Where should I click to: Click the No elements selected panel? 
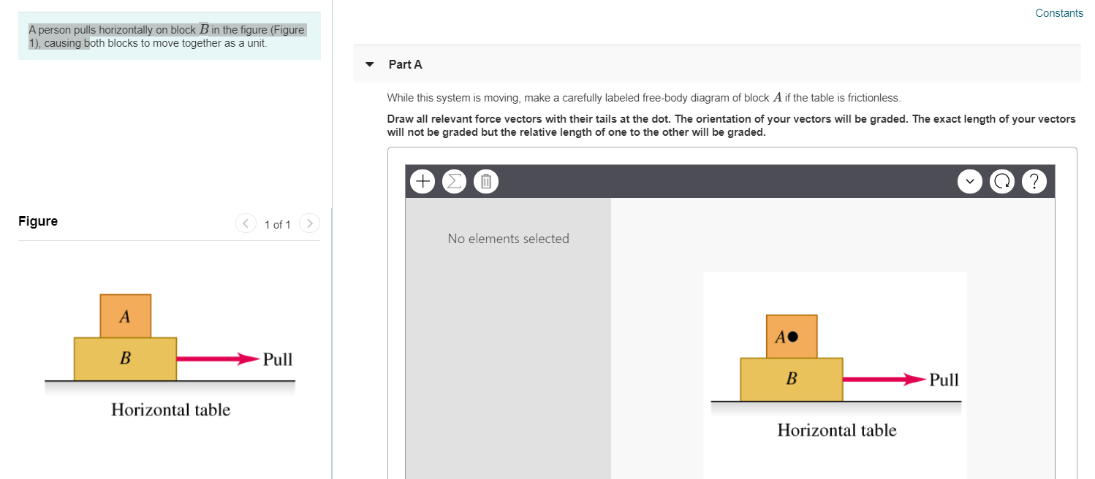(x=508, y=239)
